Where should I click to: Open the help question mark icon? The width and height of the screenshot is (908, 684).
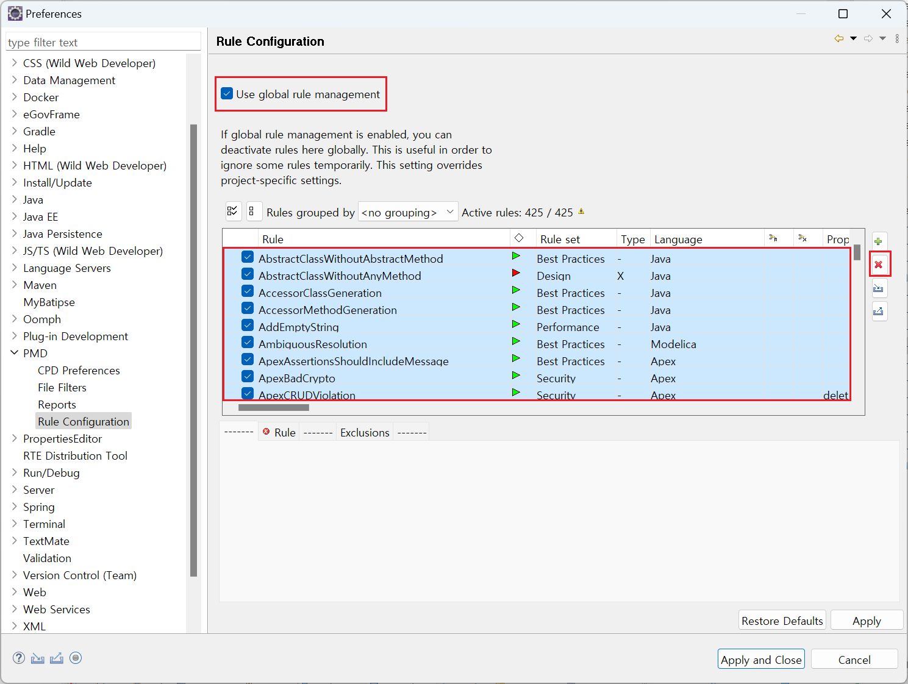coord(19,658)
